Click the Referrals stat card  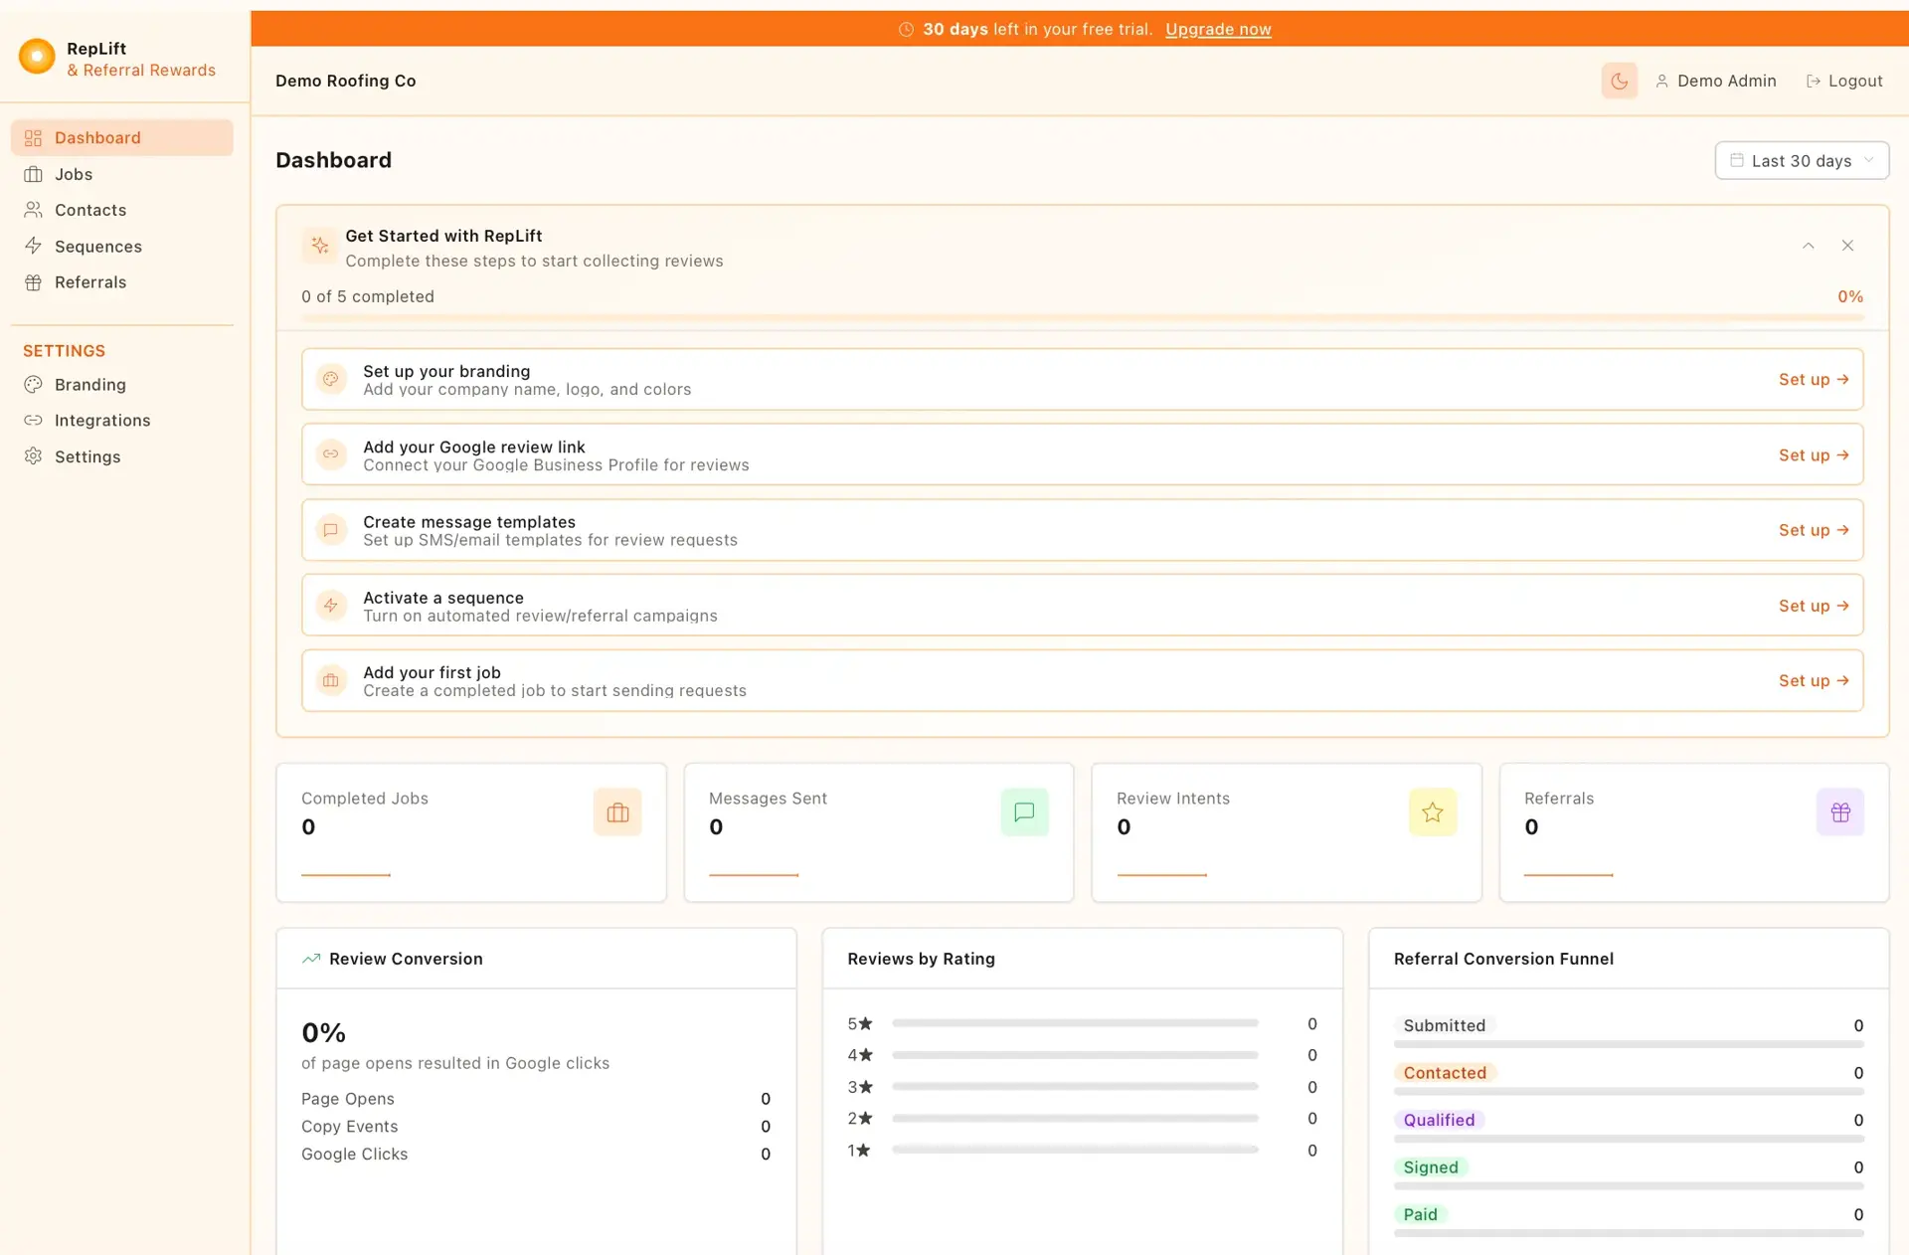(x=1694, y=832)
